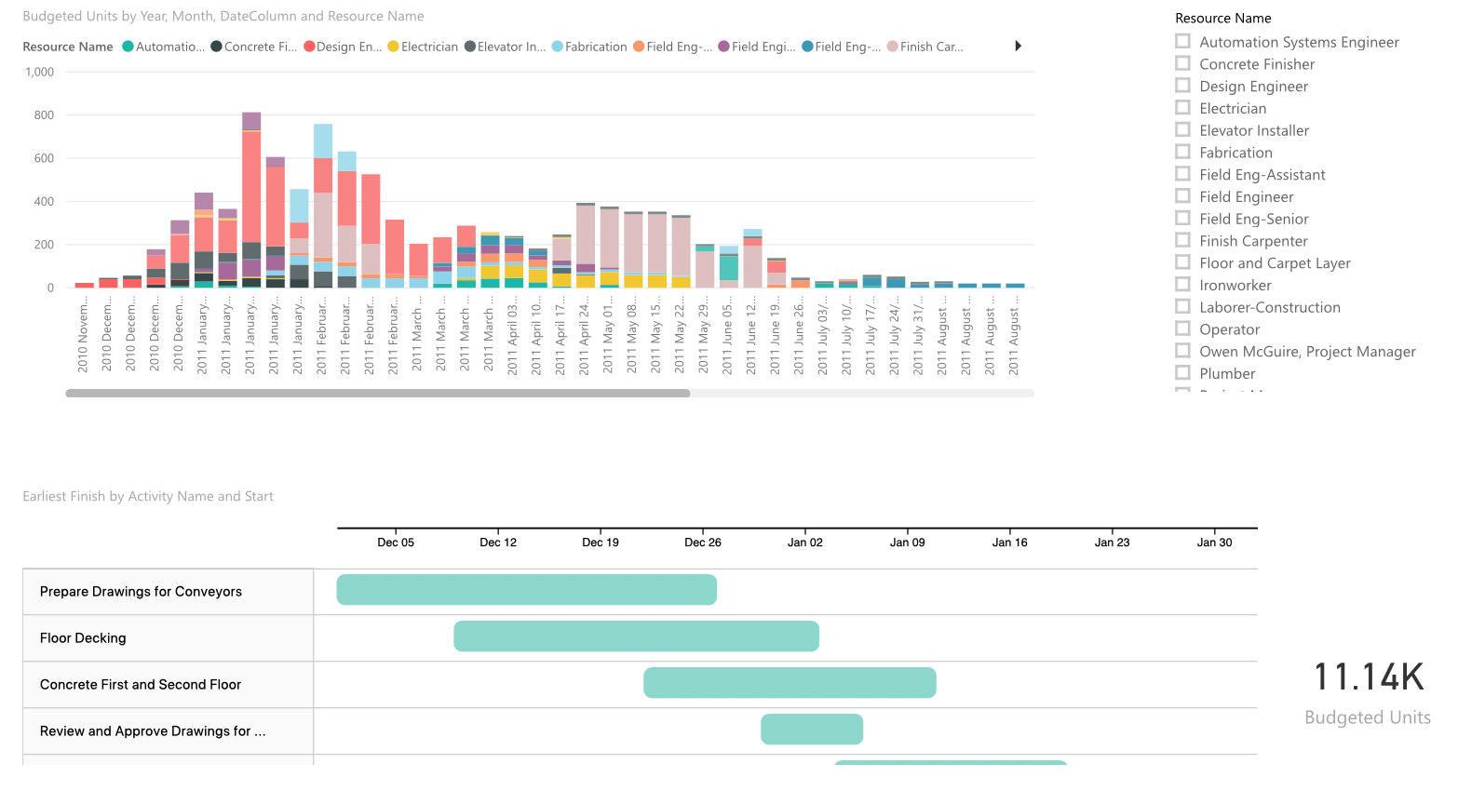The width and height of the screenshot is (1458, 804).
Task: Click the Finish Carpenter legend dot
Action: point(892,47)
